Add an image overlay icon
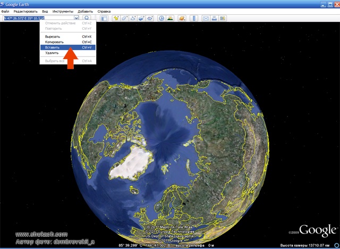This screenshot has width=340, height=249. (x=141, y=18)
